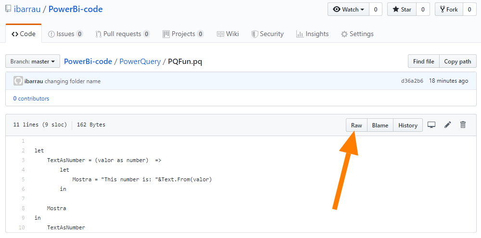Image resolution: width=481 pixels, height=238 pixels.
Task: Open the 'changing folder name' commit message
Action: 73,81
